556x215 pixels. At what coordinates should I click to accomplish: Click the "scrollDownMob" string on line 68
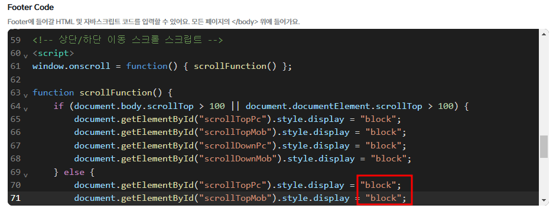238,159
